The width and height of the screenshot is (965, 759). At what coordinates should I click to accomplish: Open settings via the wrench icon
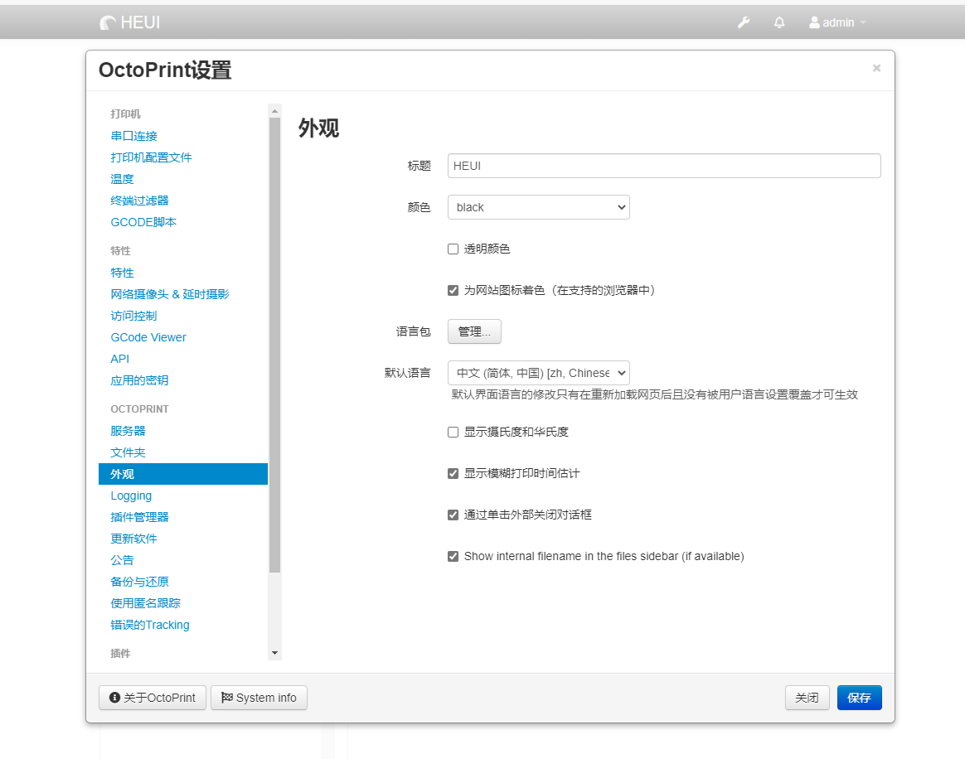coord(743,23)
